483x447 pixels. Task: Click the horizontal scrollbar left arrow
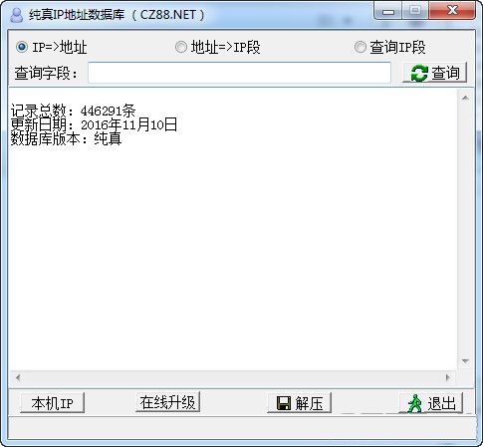pyautogui.click(x=18, y=377)
